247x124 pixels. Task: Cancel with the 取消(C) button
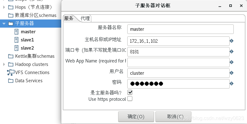[173, 117]
